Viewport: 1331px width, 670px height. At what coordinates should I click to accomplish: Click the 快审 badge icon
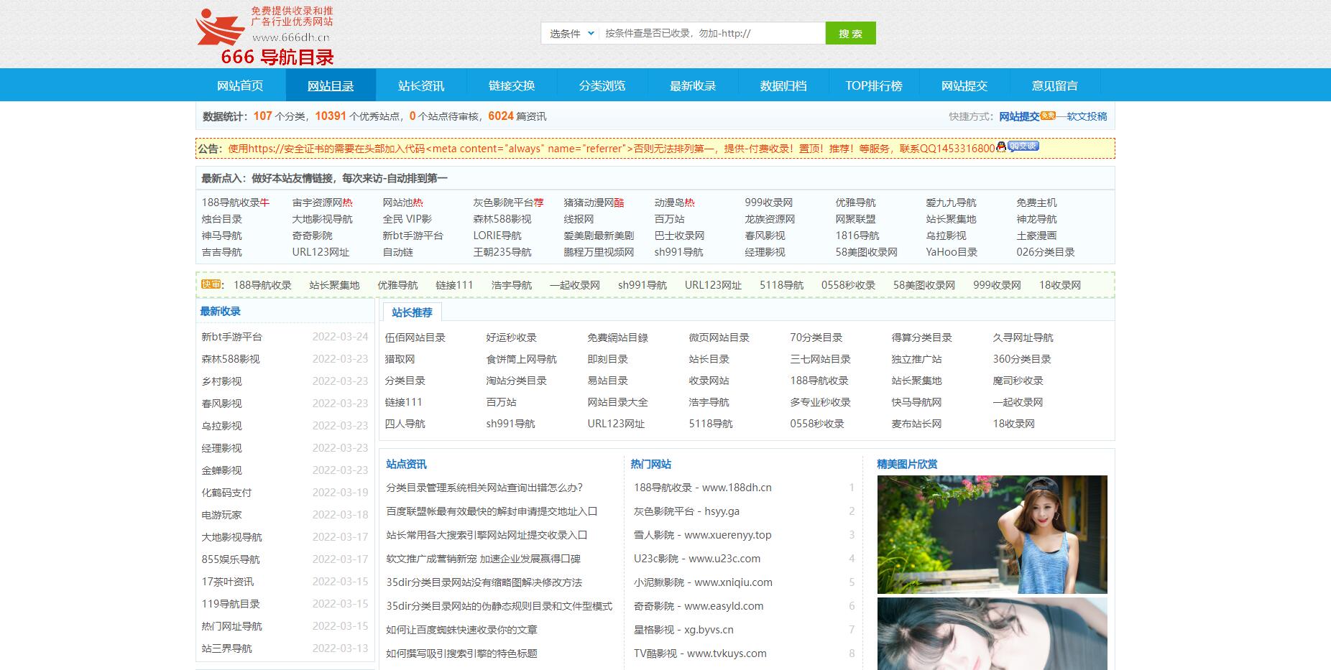pos(211,284)
